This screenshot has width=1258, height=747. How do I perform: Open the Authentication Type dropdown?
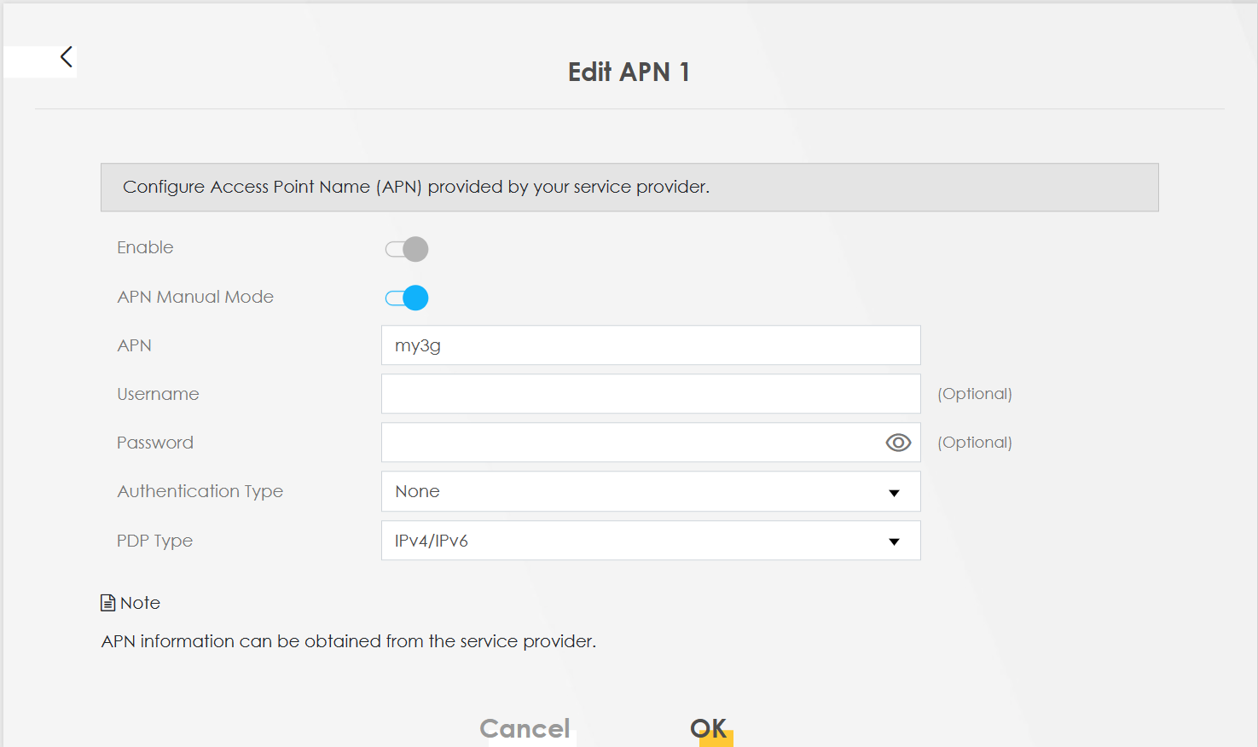click(650, 492)
